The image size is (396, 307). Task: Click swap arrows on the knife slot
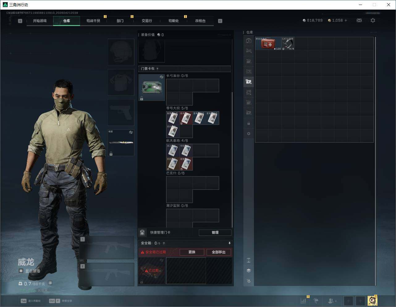point(131,132)
